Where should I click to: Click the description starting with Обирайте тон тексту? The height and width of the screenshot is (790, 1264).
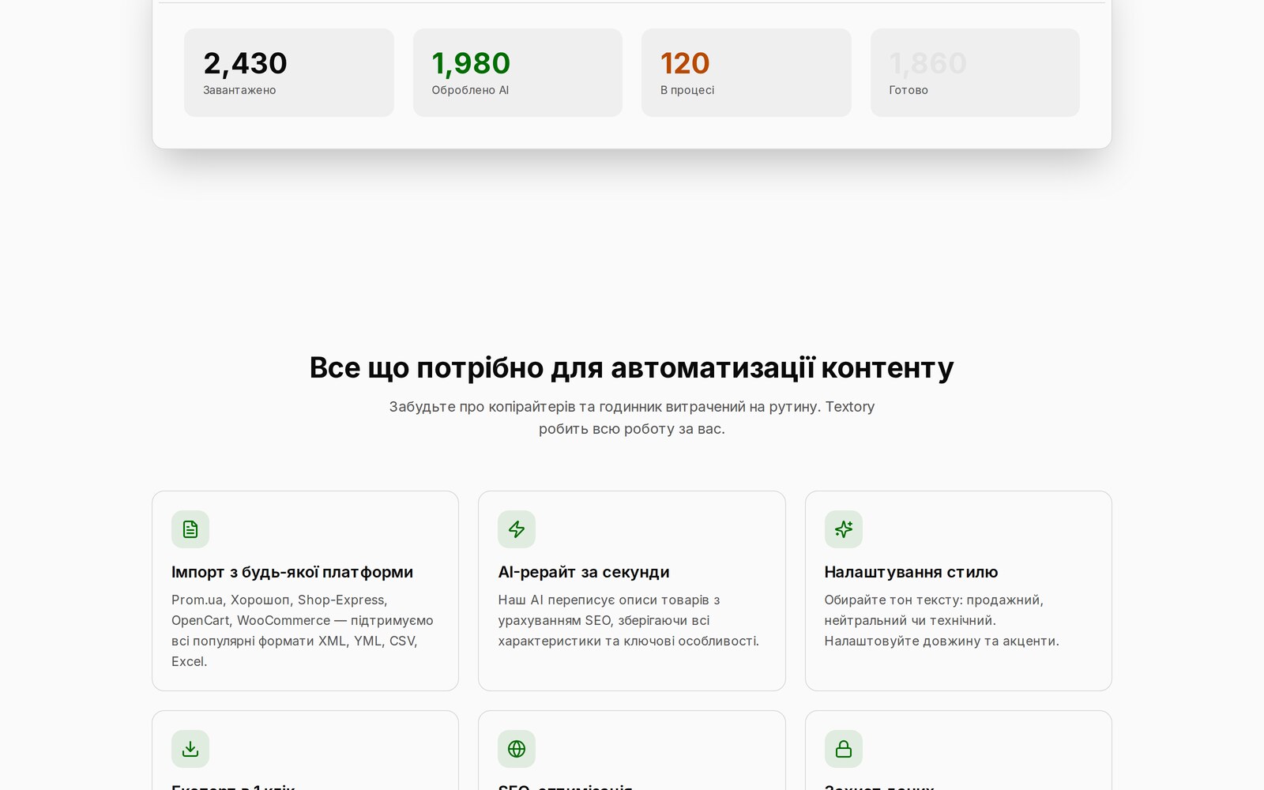pyautogui.click(x=942, y=620)
